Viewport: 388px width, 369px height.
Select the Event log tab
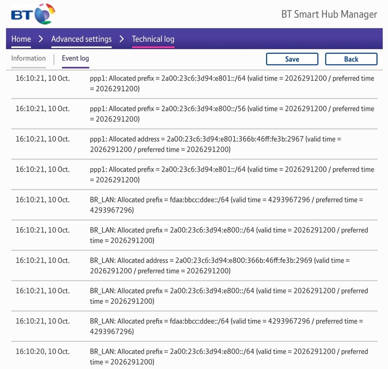pos(75,58)
